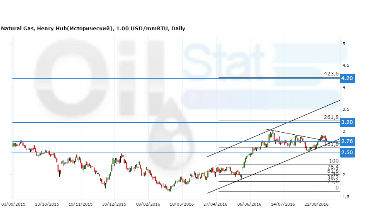Click the 2.76 current price tag

(x=347, y=141)
